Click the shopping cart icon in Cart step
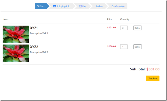 point(38,6)
